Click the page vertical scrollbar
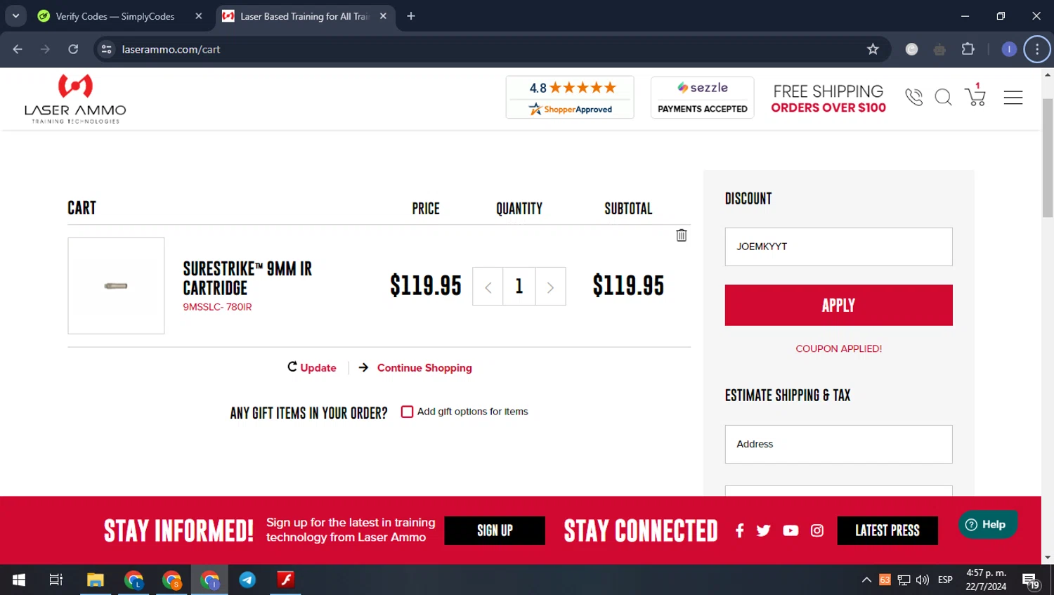 1048,158
